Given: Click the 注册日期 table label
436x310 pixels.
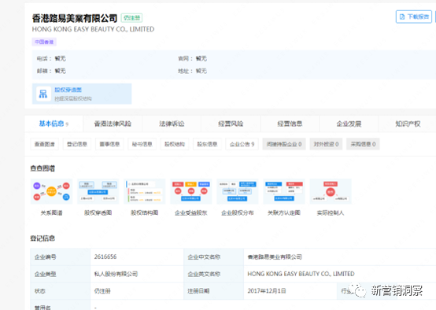Looking at the screenshot, I should point(198,291).
